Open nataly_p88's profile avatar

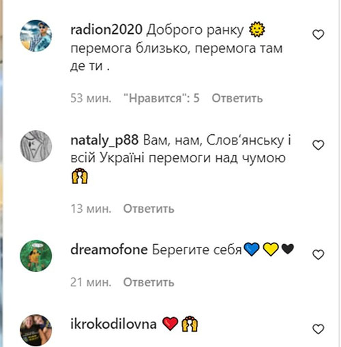[x=36, y=146]
